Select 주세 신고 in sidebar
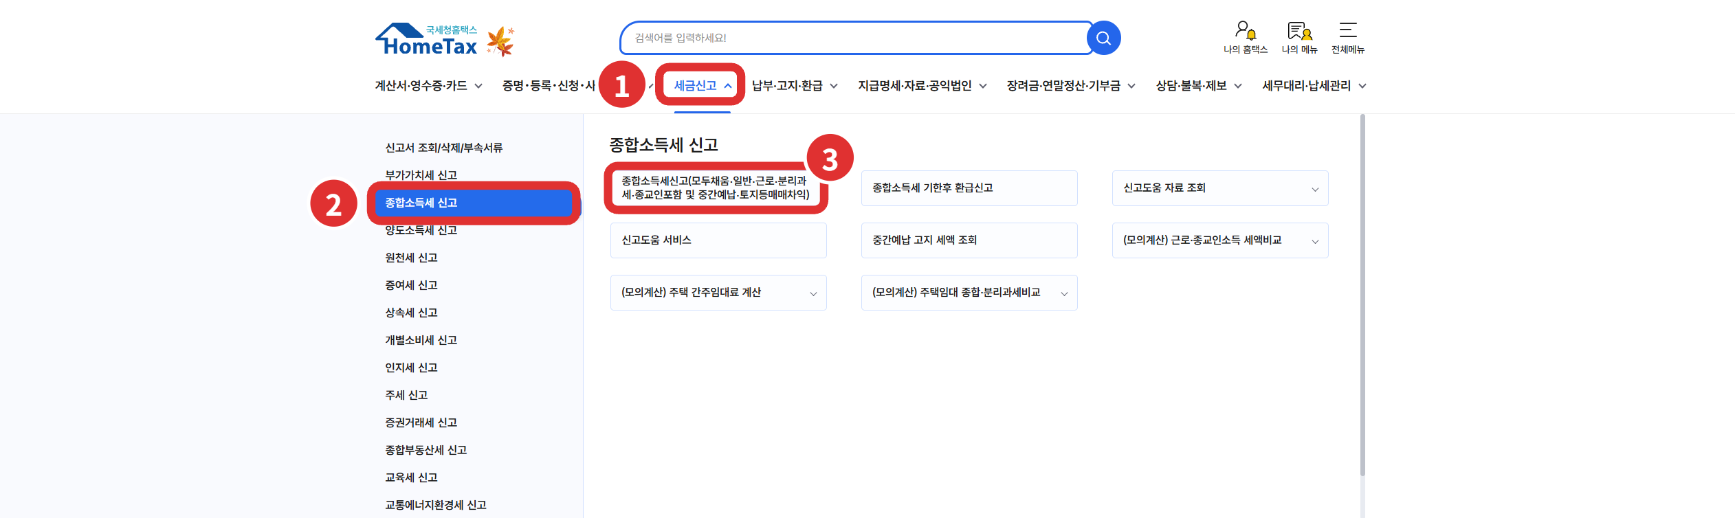Screen dimensions: 1735x518 tap(406, 395)
